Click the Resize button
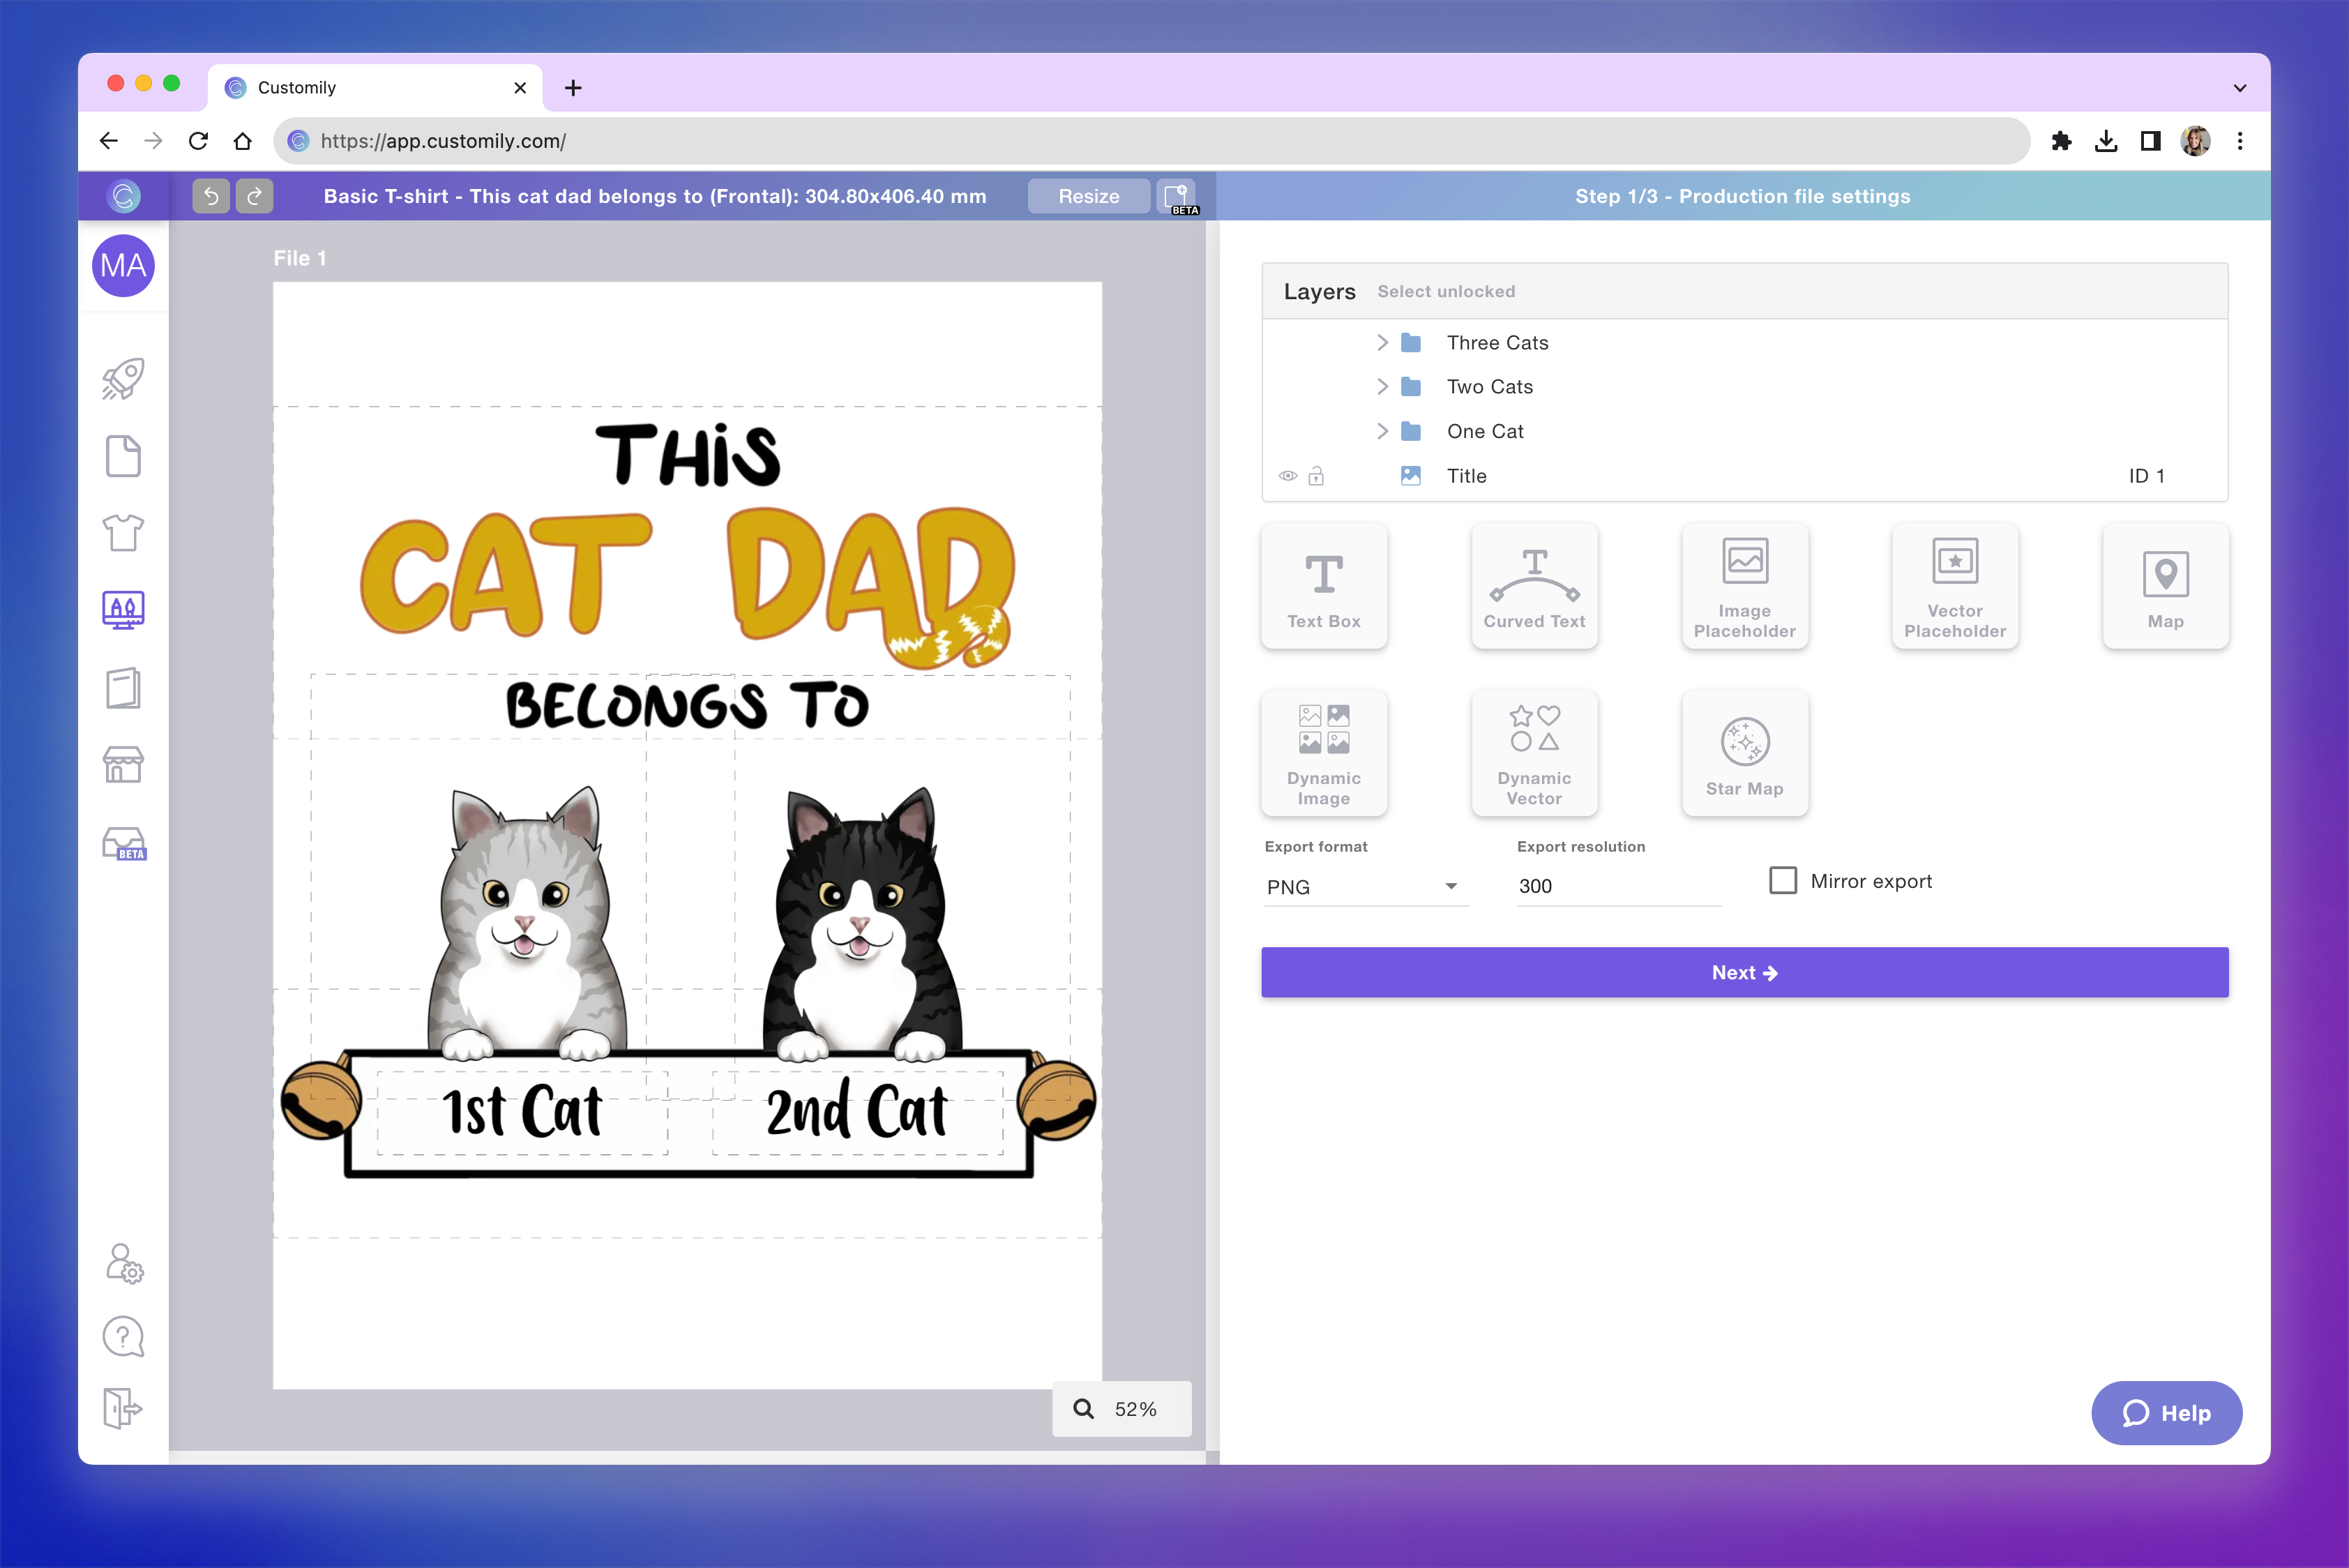The image size is (2349, 1568). 1088,196
